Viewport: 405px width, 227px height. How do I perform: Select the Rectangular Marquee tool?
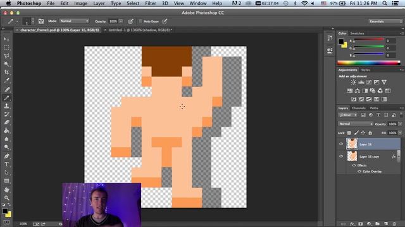(7, 48)
